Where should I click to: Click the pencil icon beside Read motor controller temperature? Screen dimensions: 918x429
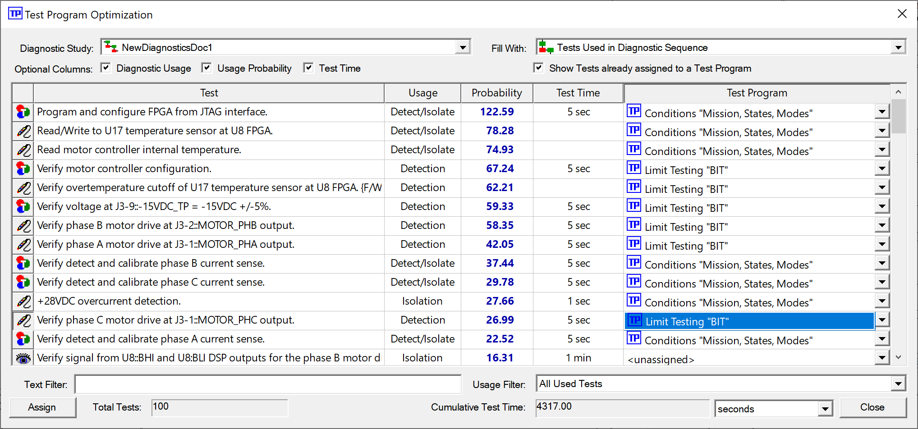23,150
